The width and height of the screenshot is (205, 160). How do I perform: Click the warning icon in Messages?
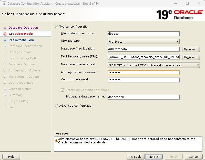click(56, 141)
